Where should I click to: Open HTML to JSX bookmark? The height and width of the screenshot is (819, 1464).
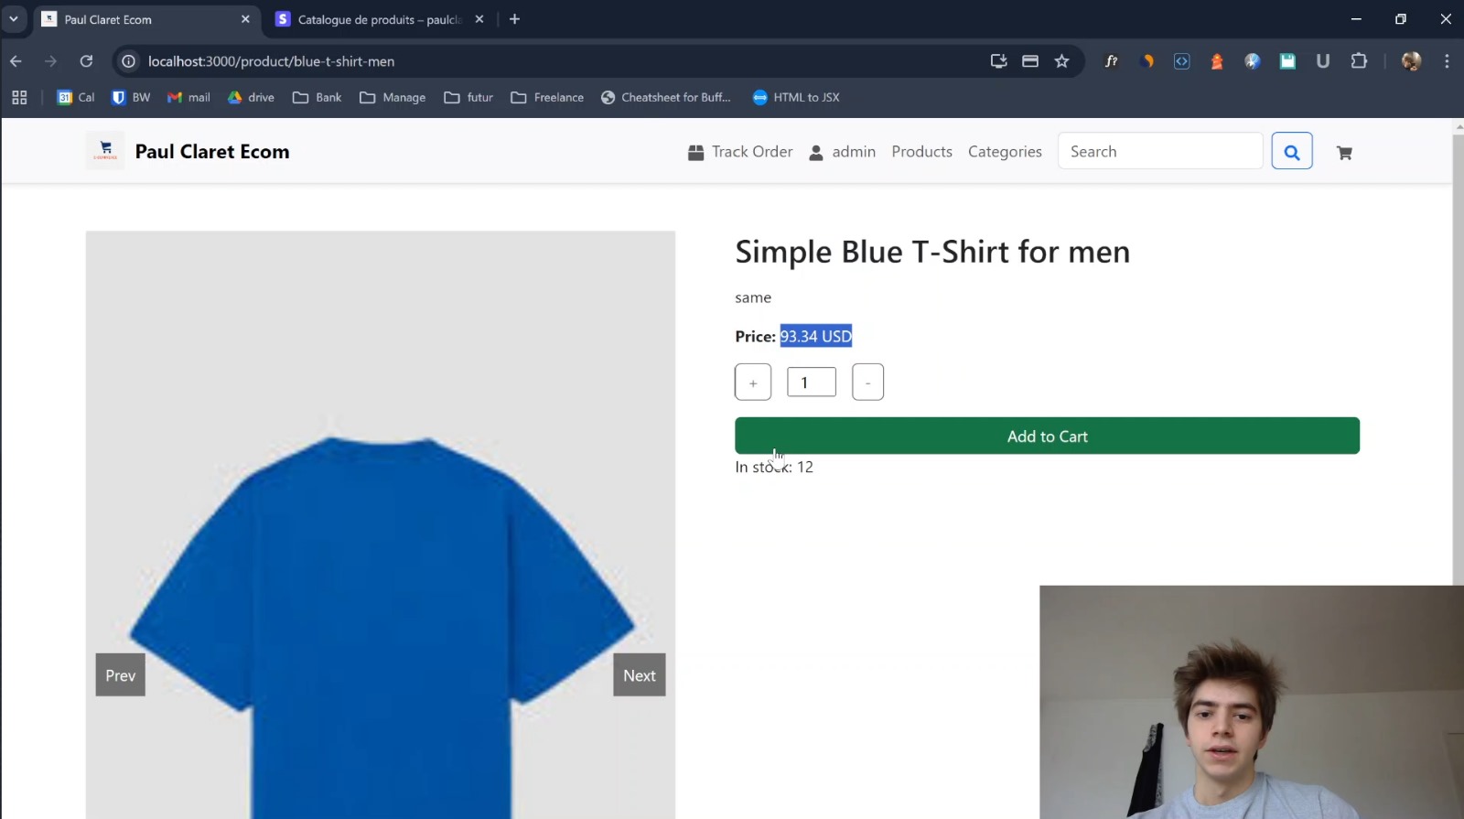click(796, 97)
